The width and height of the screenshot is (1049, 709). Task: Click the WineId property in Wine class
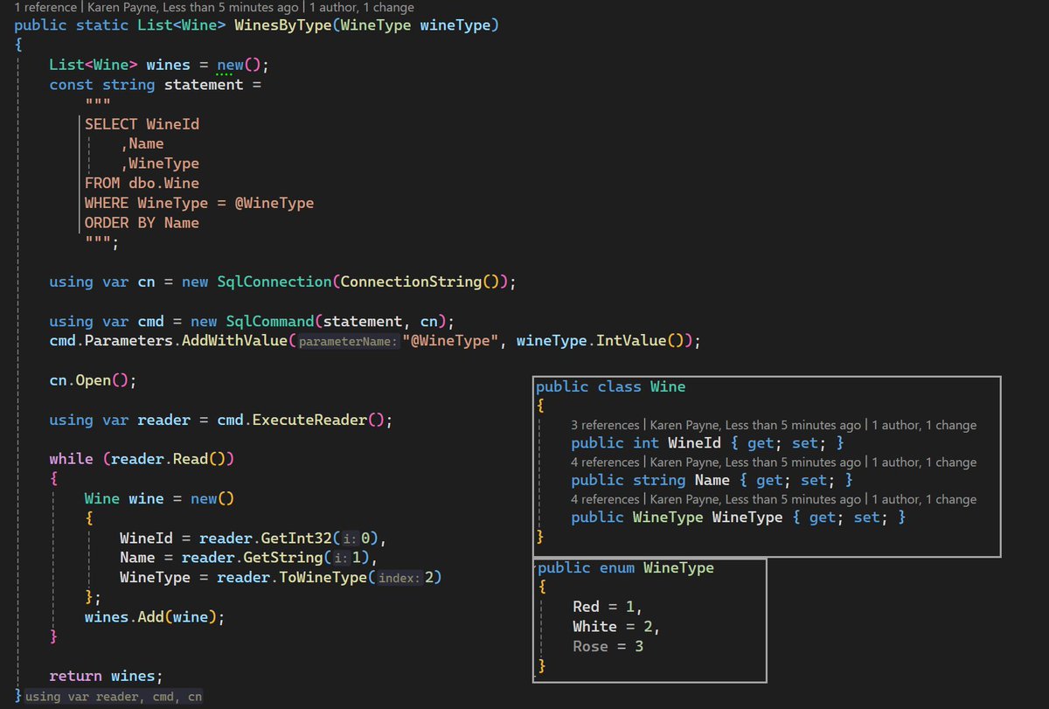[x=695, y=443]
